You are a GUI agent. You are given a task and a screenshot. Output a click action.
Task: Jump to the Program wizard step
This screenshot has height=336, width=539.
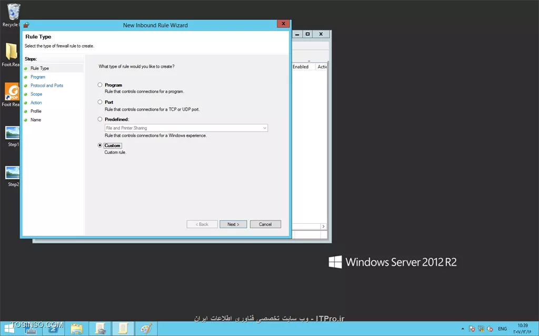point(38,77)
